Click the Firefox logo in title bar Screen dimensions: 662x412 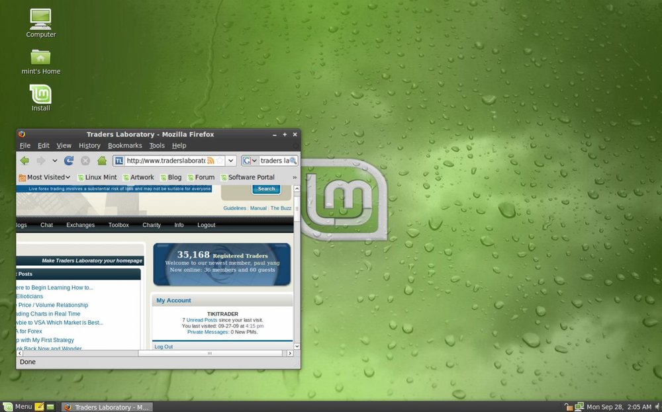click(x=22, y=134)
